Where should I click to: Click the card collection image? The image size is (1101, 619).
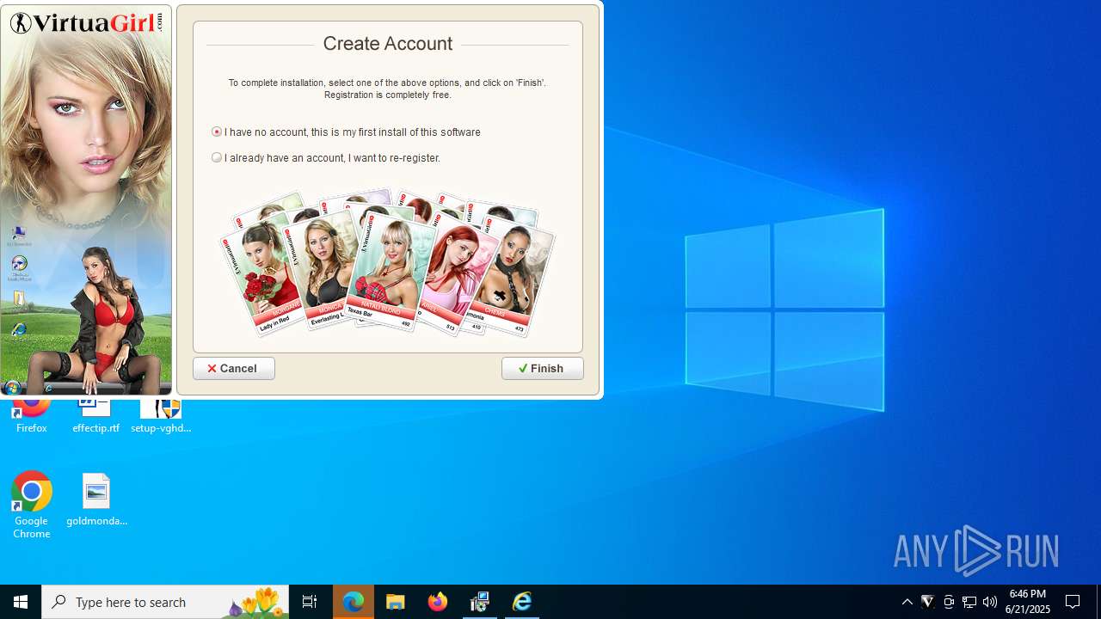(387, 262)
